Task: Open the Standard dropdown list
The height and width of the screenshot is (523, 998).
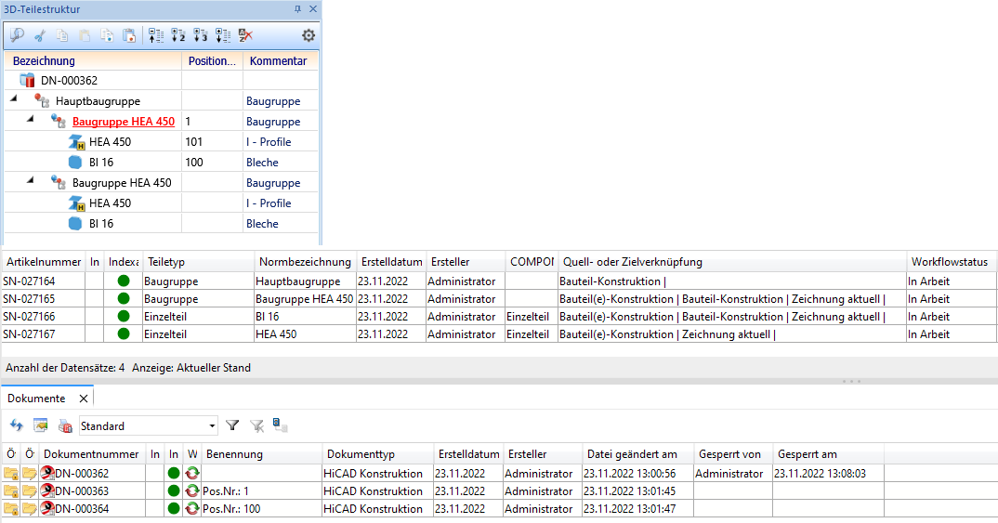Action: [x=213, y=426]
